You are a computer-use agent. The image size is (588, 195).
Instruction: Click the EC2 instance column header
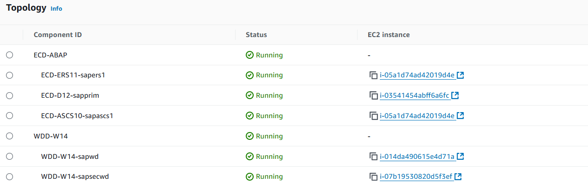tap(389, 35)
